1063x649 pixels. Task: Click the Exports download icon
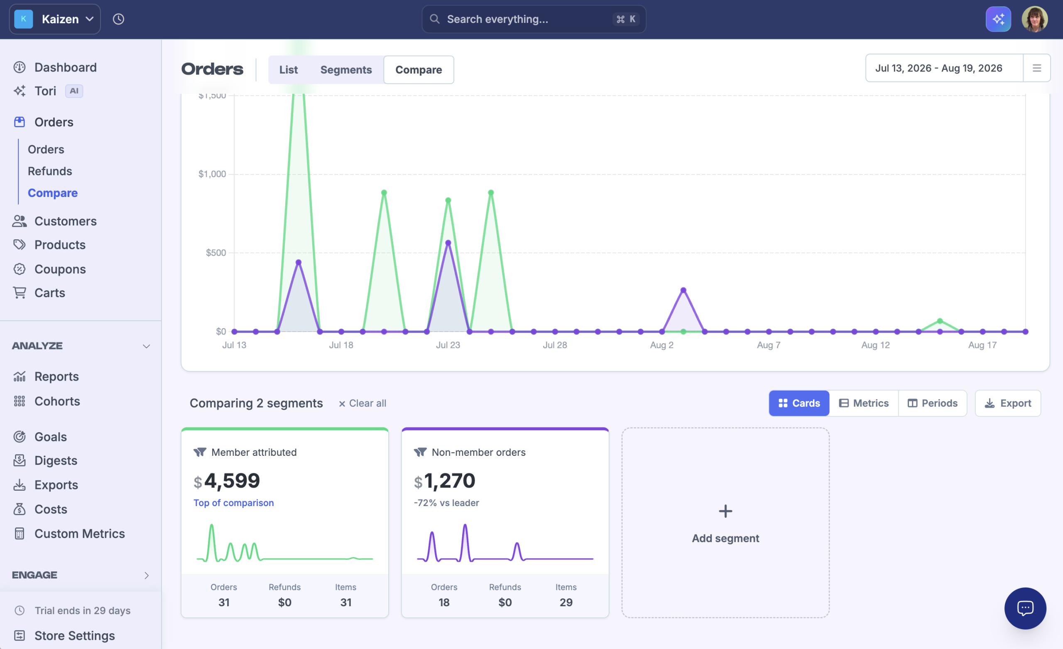tap(20, 485)
